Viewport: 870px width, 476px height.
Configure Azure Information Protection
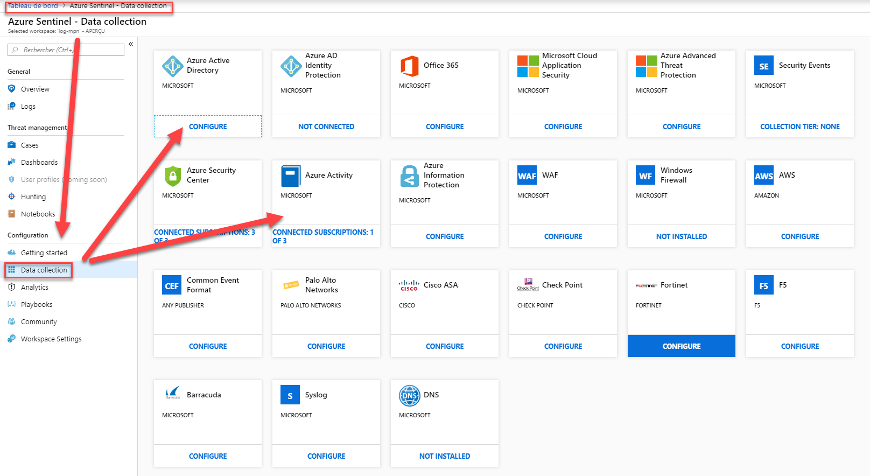point(445,236)
